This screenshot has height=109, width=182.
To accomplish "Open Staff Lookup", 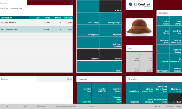I will click(x=88, y=18).
